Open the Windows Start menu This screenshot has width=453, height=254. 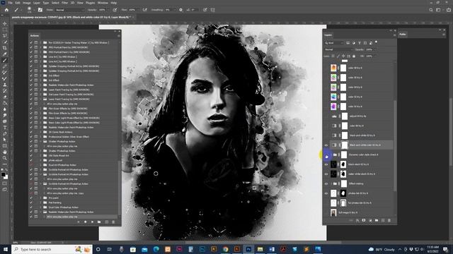click(6, 249)
